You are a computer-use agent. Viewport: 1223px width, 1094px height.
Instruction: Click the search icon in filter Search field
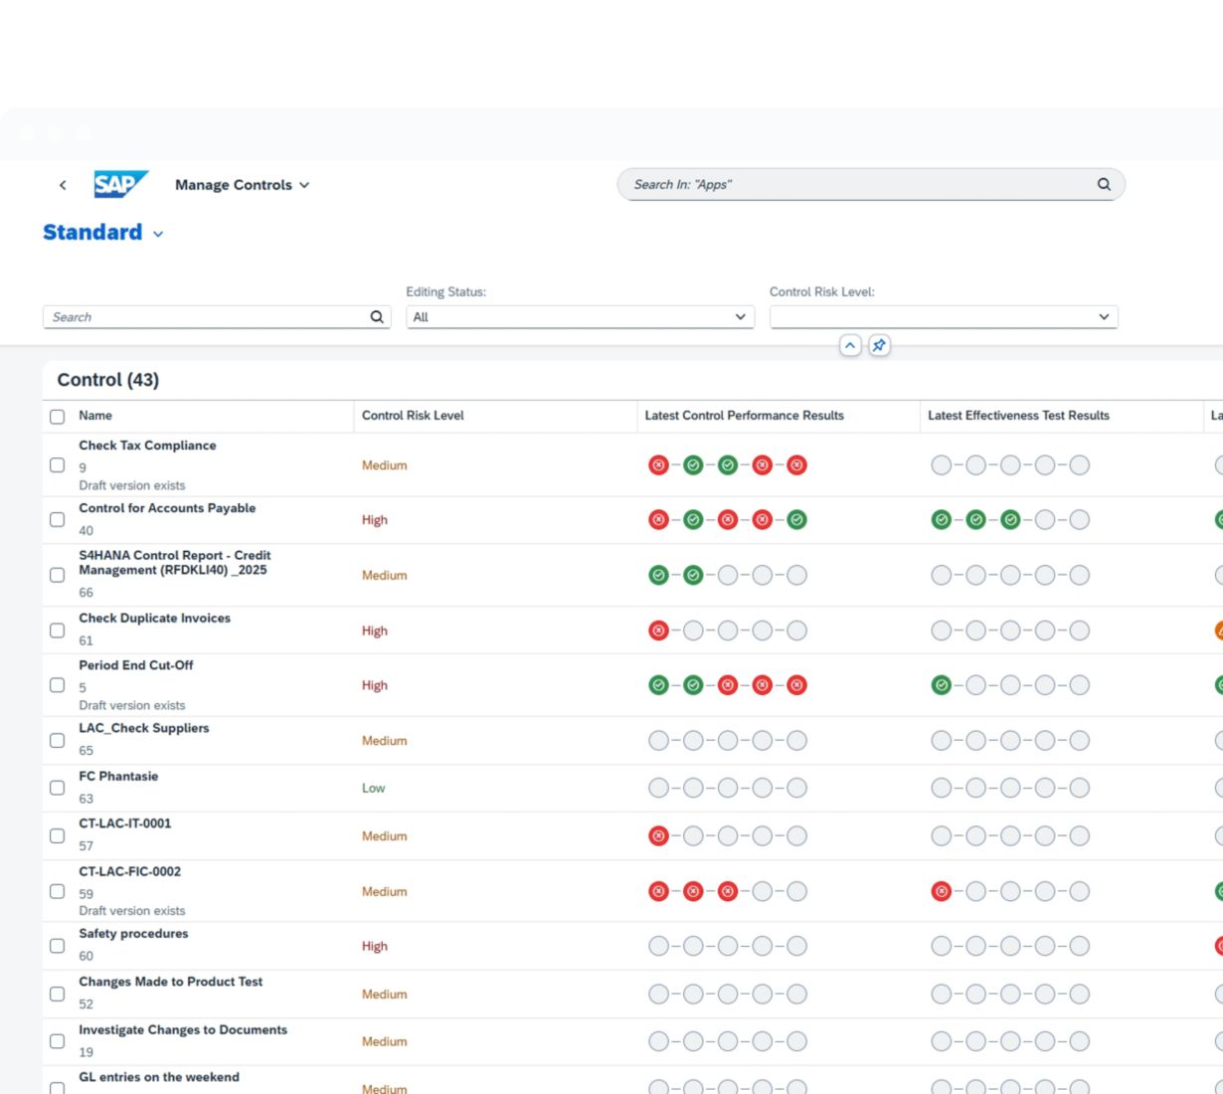pyautogui.click(x=377, y=317)
